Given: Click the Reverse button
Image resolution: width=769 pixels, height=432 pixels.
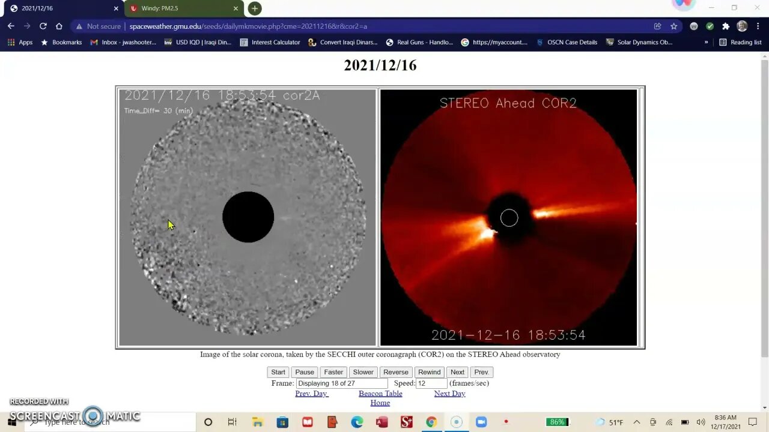Looking at the screenshot, I should (396, 372).
